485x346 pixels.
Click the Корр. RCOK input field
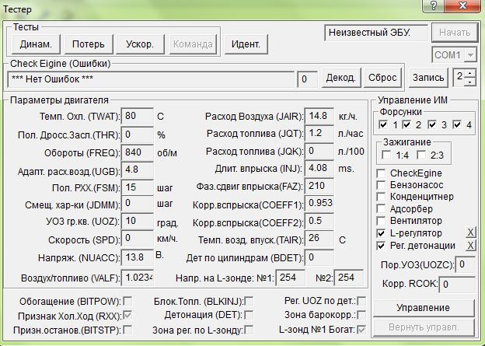[457, 284]
